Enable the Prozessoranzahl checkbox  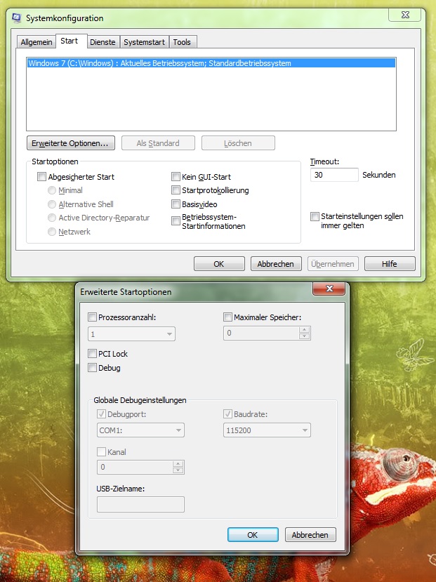(92, 317)
